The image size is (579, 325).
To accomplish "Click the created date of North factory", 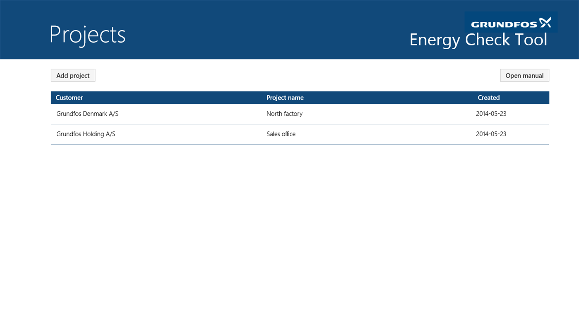I will click(x=491, y=114).
